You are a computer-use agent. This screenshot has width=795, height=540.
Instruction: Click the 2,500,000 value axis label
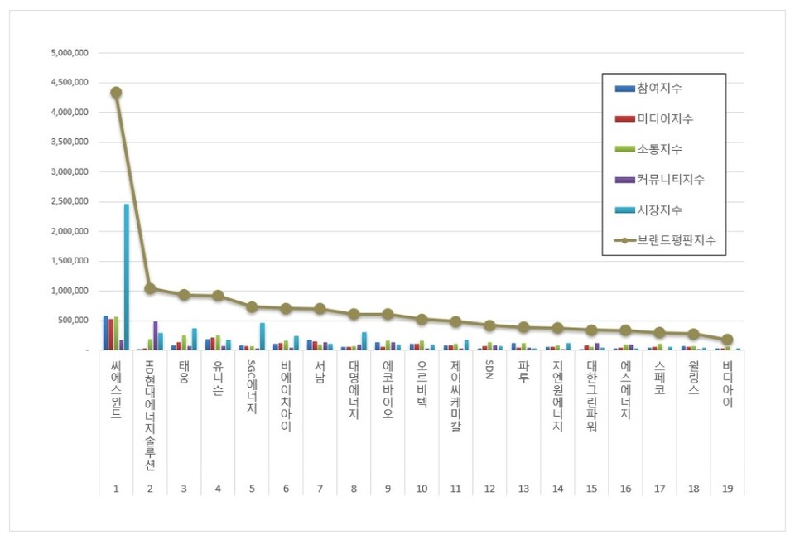tap(70, 201)
